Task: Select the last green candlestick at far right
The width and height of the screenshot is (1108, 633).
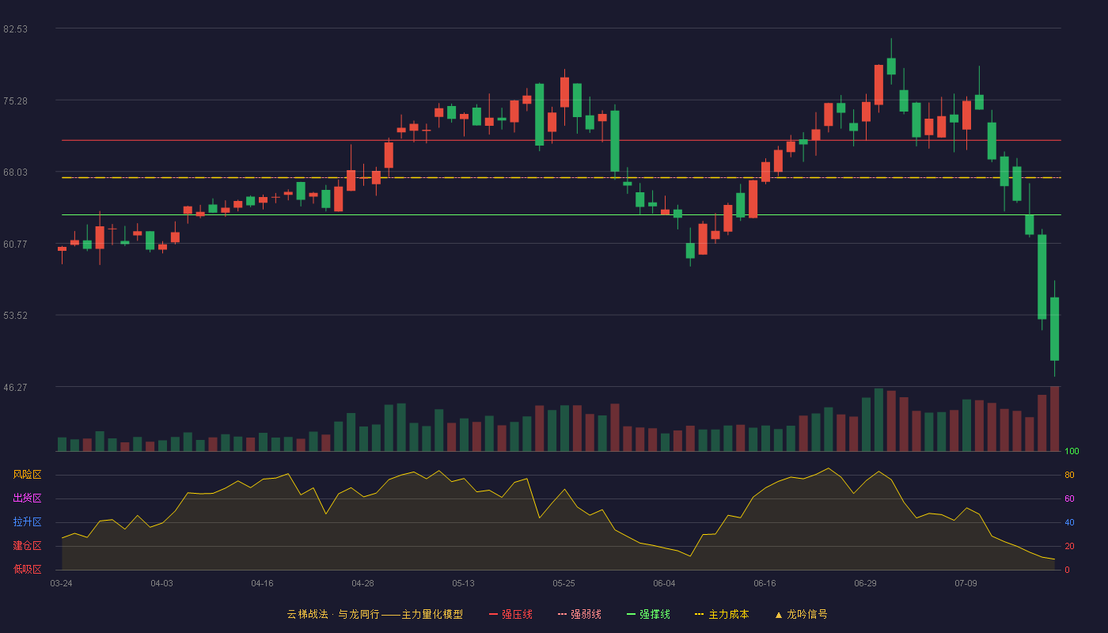Action: click(1054, 329)
